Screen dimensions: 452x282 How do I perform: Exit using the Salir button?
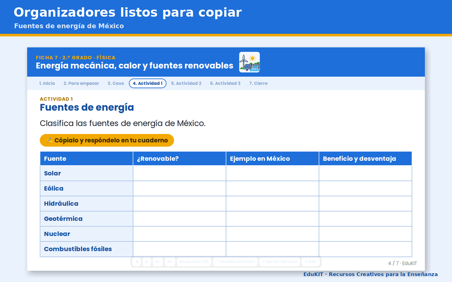click(310, 262)
